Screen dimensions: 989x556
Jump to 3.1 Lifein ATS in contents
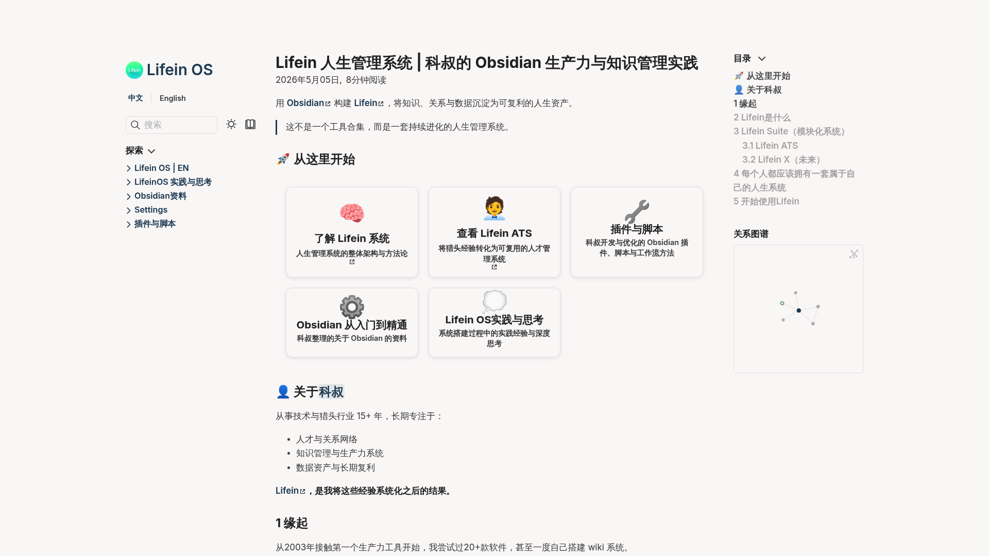(x=770, y=146)
